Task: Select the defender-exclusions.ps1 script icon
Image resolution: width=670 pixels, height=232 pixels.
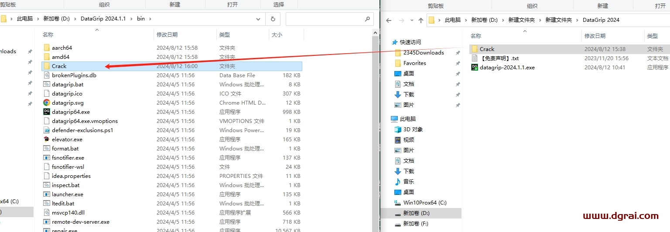Action: click(47, 130)
